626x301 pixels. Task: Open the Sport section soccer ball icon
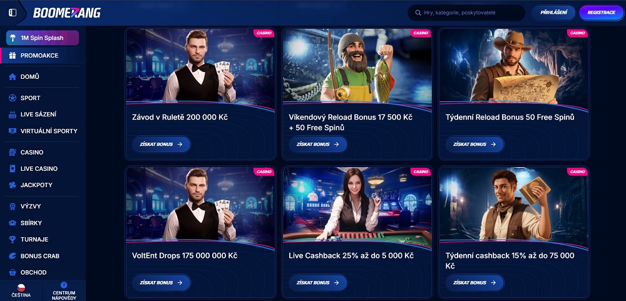pos(13,98)
